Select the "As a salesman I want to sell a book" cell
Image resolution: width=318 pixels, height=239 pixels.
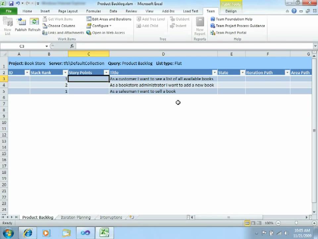pos(163,91)
